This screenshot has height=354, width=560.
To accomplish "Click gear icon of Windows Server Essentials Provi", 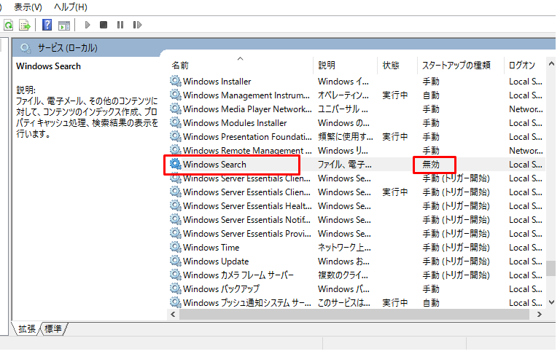I will point(175,233).
